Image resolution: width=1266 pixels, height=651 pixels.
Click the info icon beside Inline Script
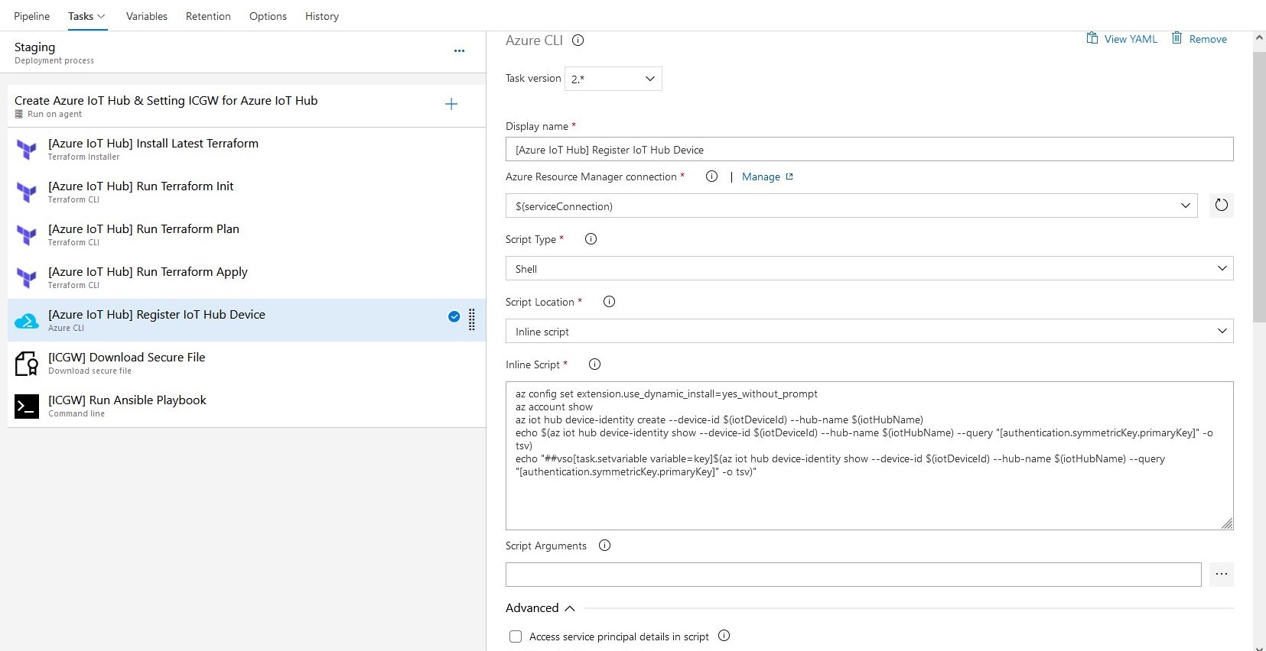594,364
